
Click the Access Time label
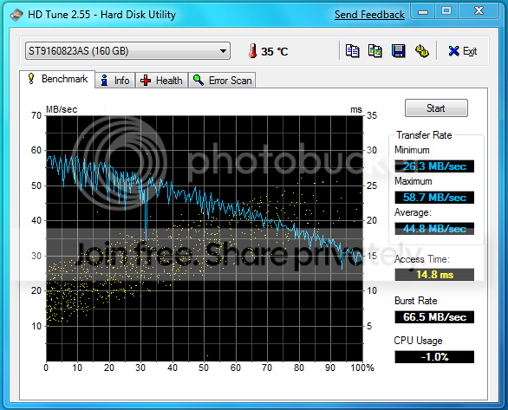pyautogui.click(x=422, y=259)
